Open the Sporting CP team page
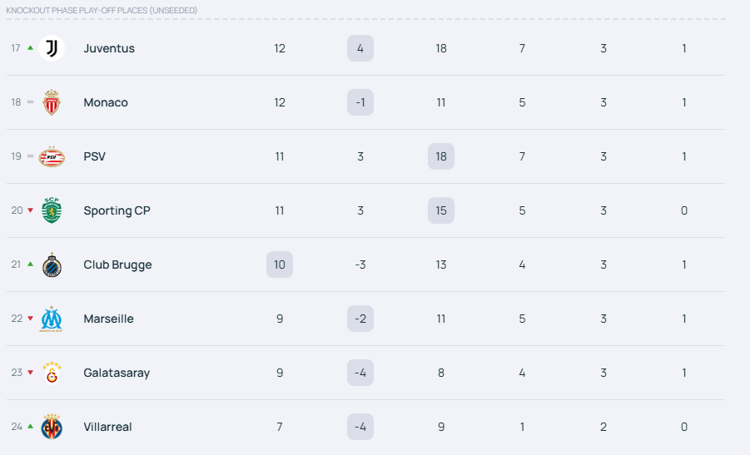The height and width of the screenshot is (455, 750). 116,210
